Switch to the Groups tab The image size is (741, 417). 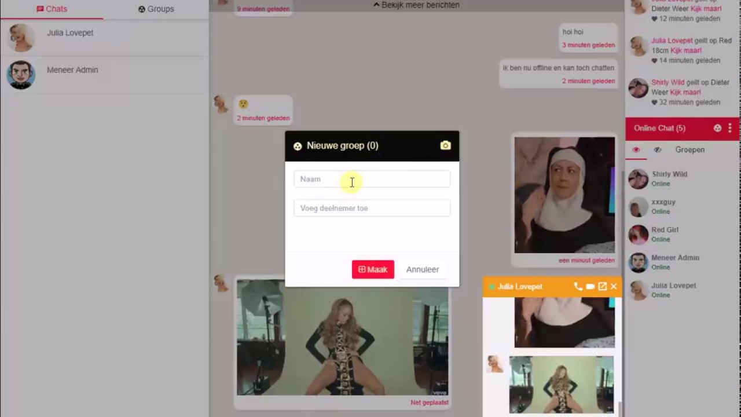pyautogui.click(x=156, y=9)
